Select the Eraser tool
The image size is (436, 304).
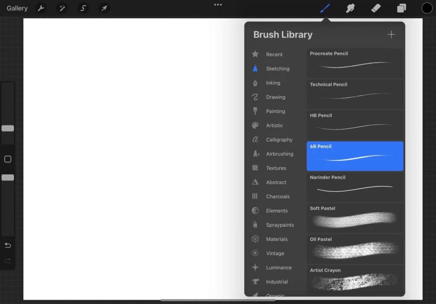click(x=376, y=8)
